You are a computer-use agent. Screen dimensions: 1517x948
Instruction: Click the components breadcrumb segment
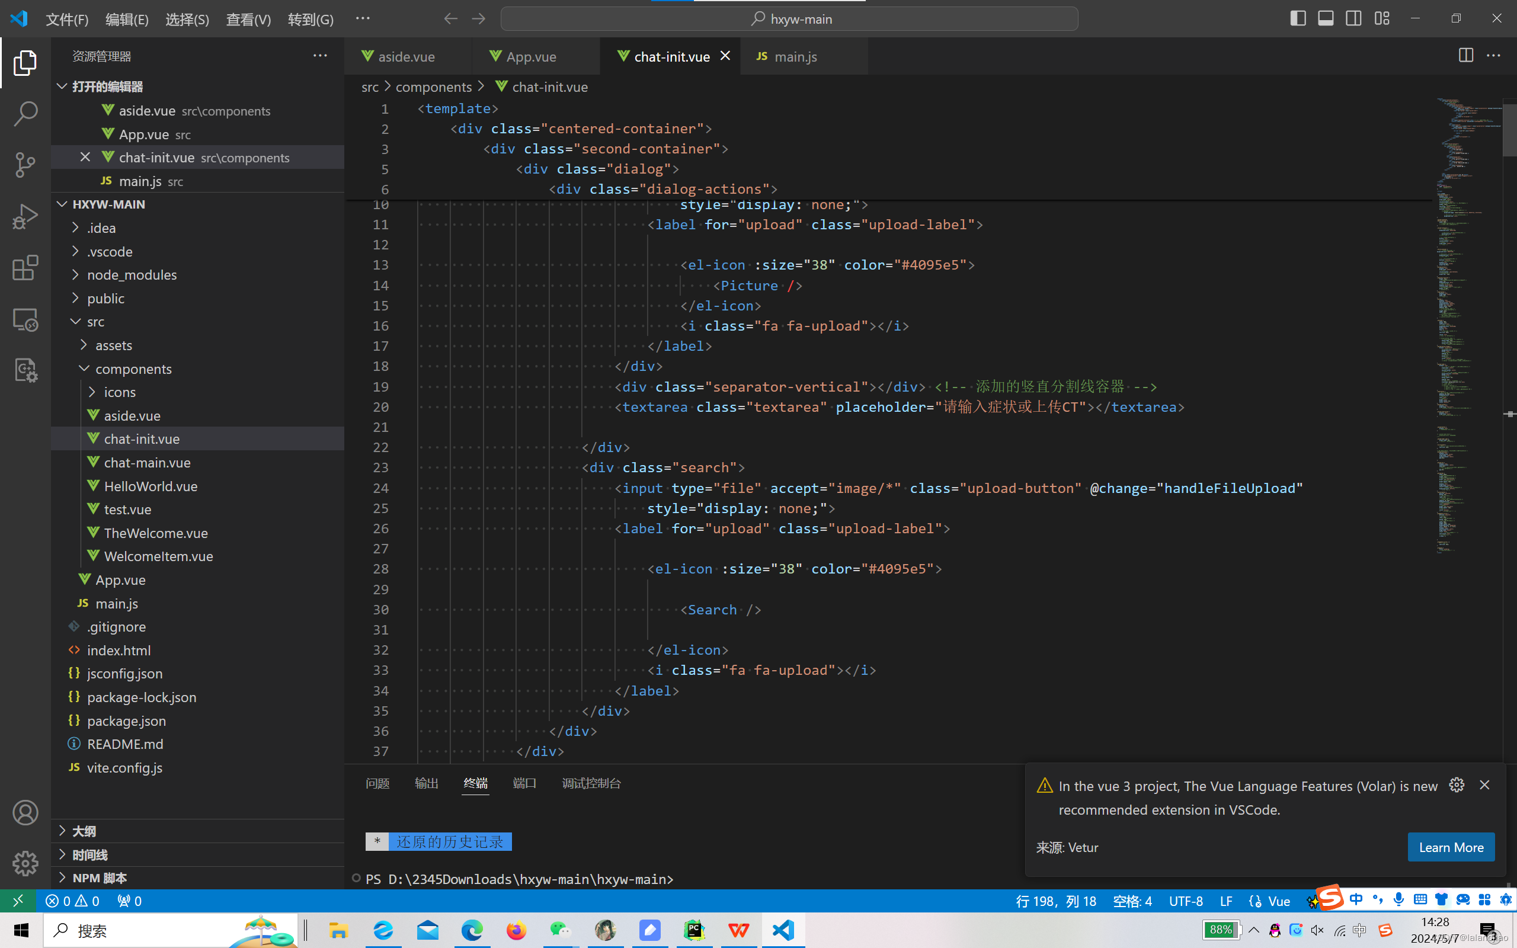coord(434,87)
